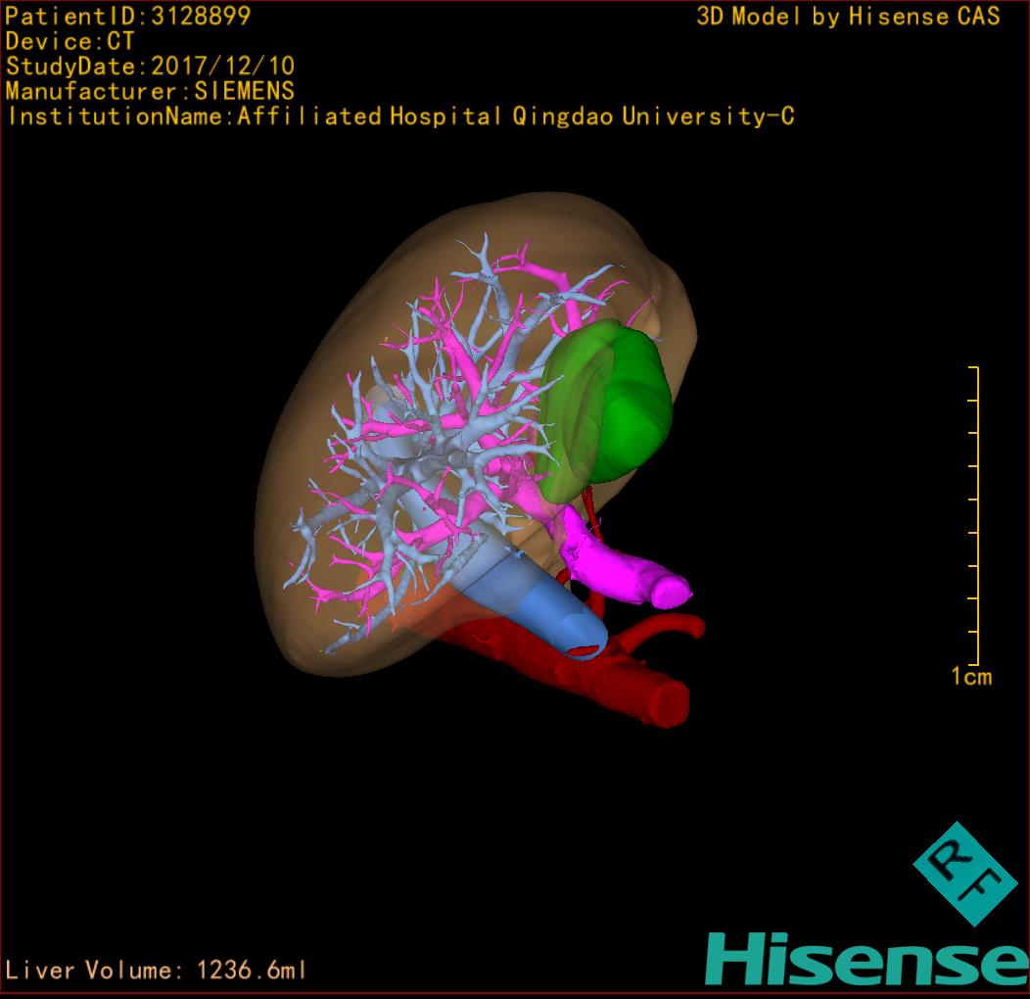Click the Device:CT label
This screenshot has height=999, width=1030.
(x=70, y=41)
